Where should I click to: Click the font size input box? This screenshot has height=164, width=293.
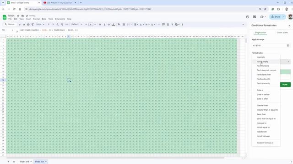click(x=91, y=25)
